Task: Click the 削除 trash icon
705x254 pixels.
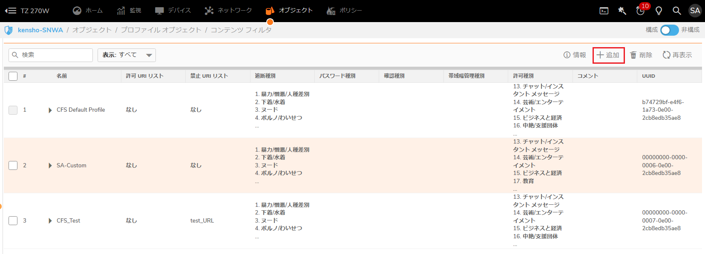Action: coord(633,55)
